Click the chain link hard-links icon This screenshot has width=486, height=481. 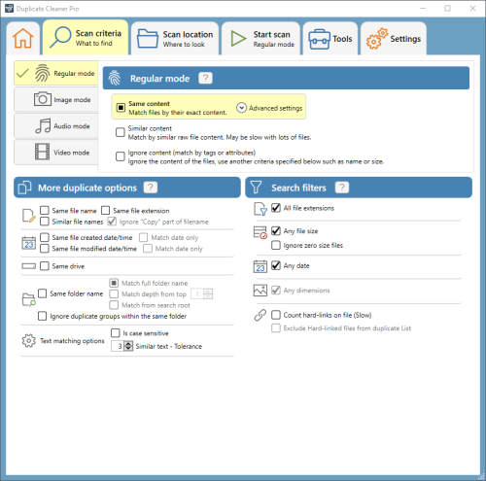coord(260,315)
